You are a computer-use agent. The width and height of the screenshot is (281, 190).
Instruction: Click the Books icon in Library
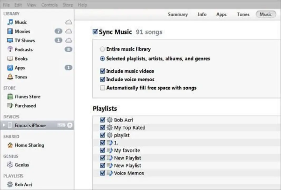coord(10,59)
